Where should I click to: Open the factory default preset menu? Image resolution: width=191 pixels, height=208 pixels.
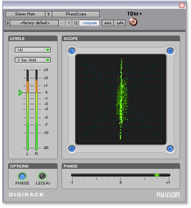(35, 23)
